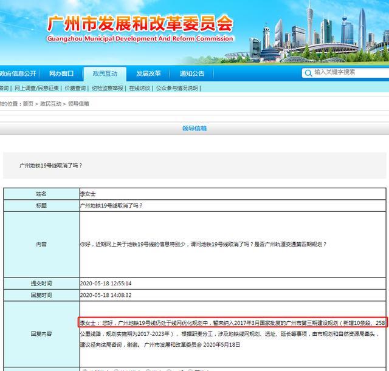Click 政民互动 in the breadcrumb

pyautogui.click(x=51, y=104)
